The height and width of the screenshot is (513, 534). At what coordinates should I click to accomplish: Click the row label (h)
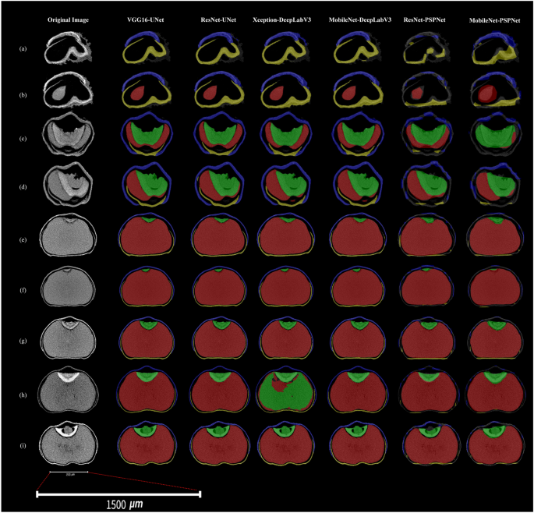23,395
